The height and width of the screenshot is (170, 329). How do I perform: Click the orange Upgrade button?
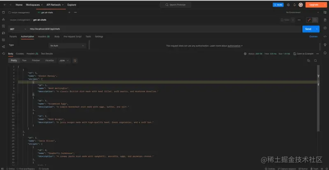pyautogui.click(x=314, y=5)
